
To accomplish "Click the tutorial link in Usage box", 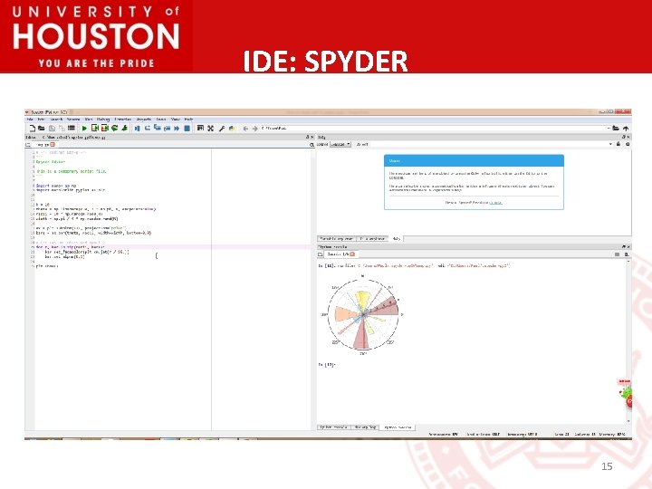I will click(495, 203).
